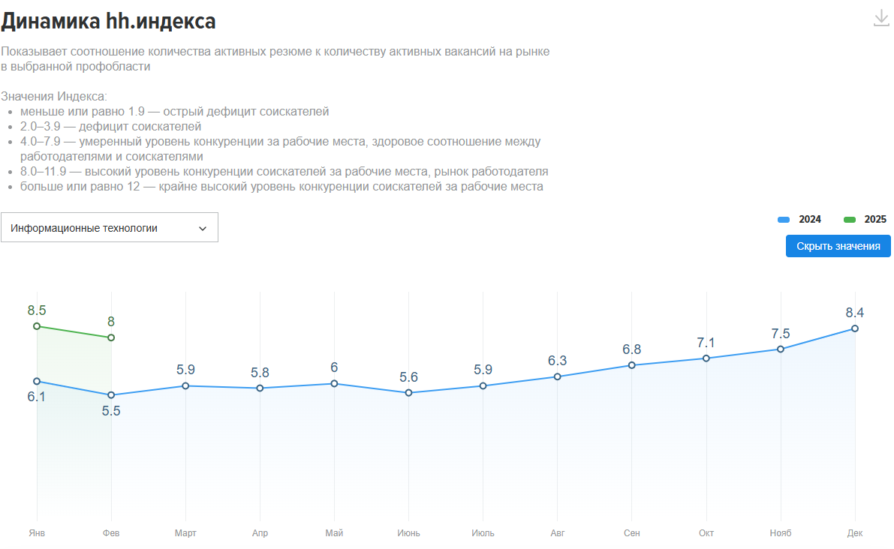
Task: Click the January 2025 point at 8.5
Action: click(x=37, y=326)
